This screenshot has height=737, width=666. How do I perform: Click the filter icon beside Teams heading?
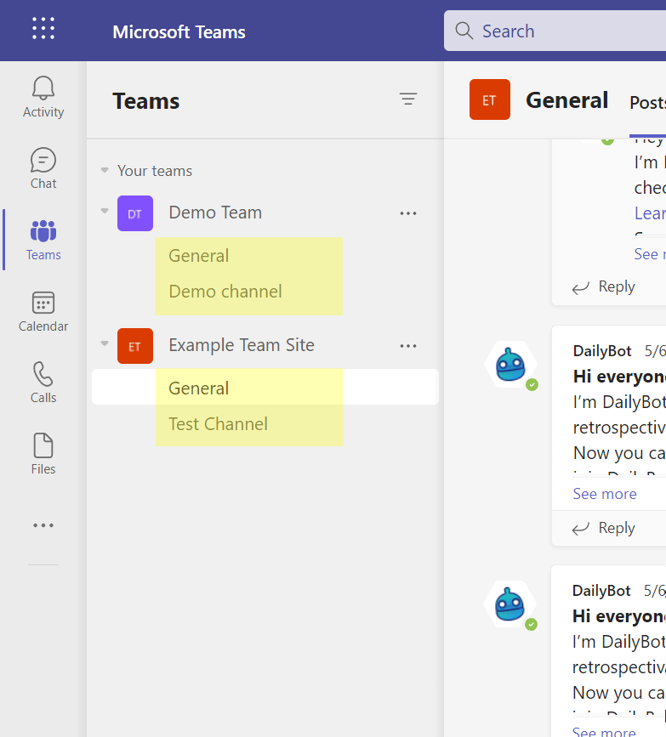click(x=408, y=99)
